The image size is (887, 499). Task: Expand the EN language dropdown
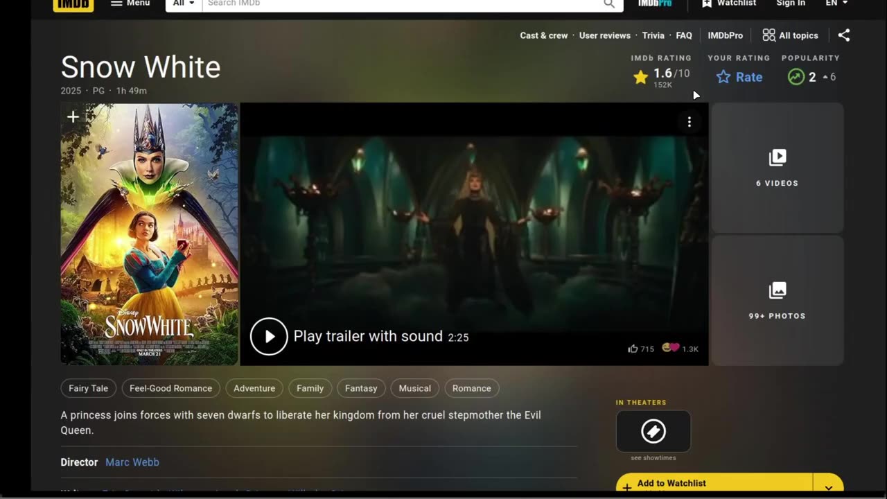[836, 3]
